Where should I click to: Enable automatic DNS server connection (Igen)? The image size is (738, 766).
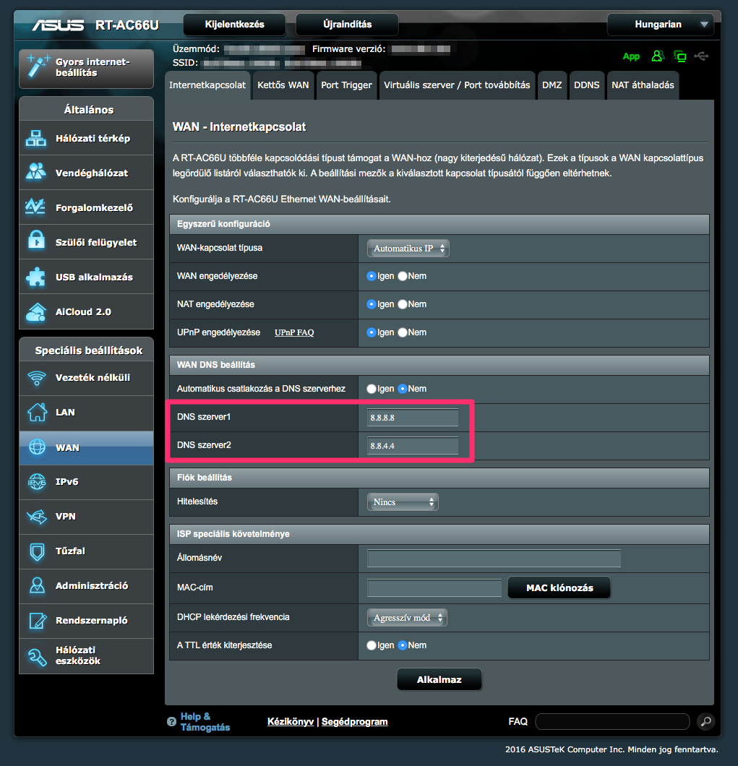click(x=372, y=389)
